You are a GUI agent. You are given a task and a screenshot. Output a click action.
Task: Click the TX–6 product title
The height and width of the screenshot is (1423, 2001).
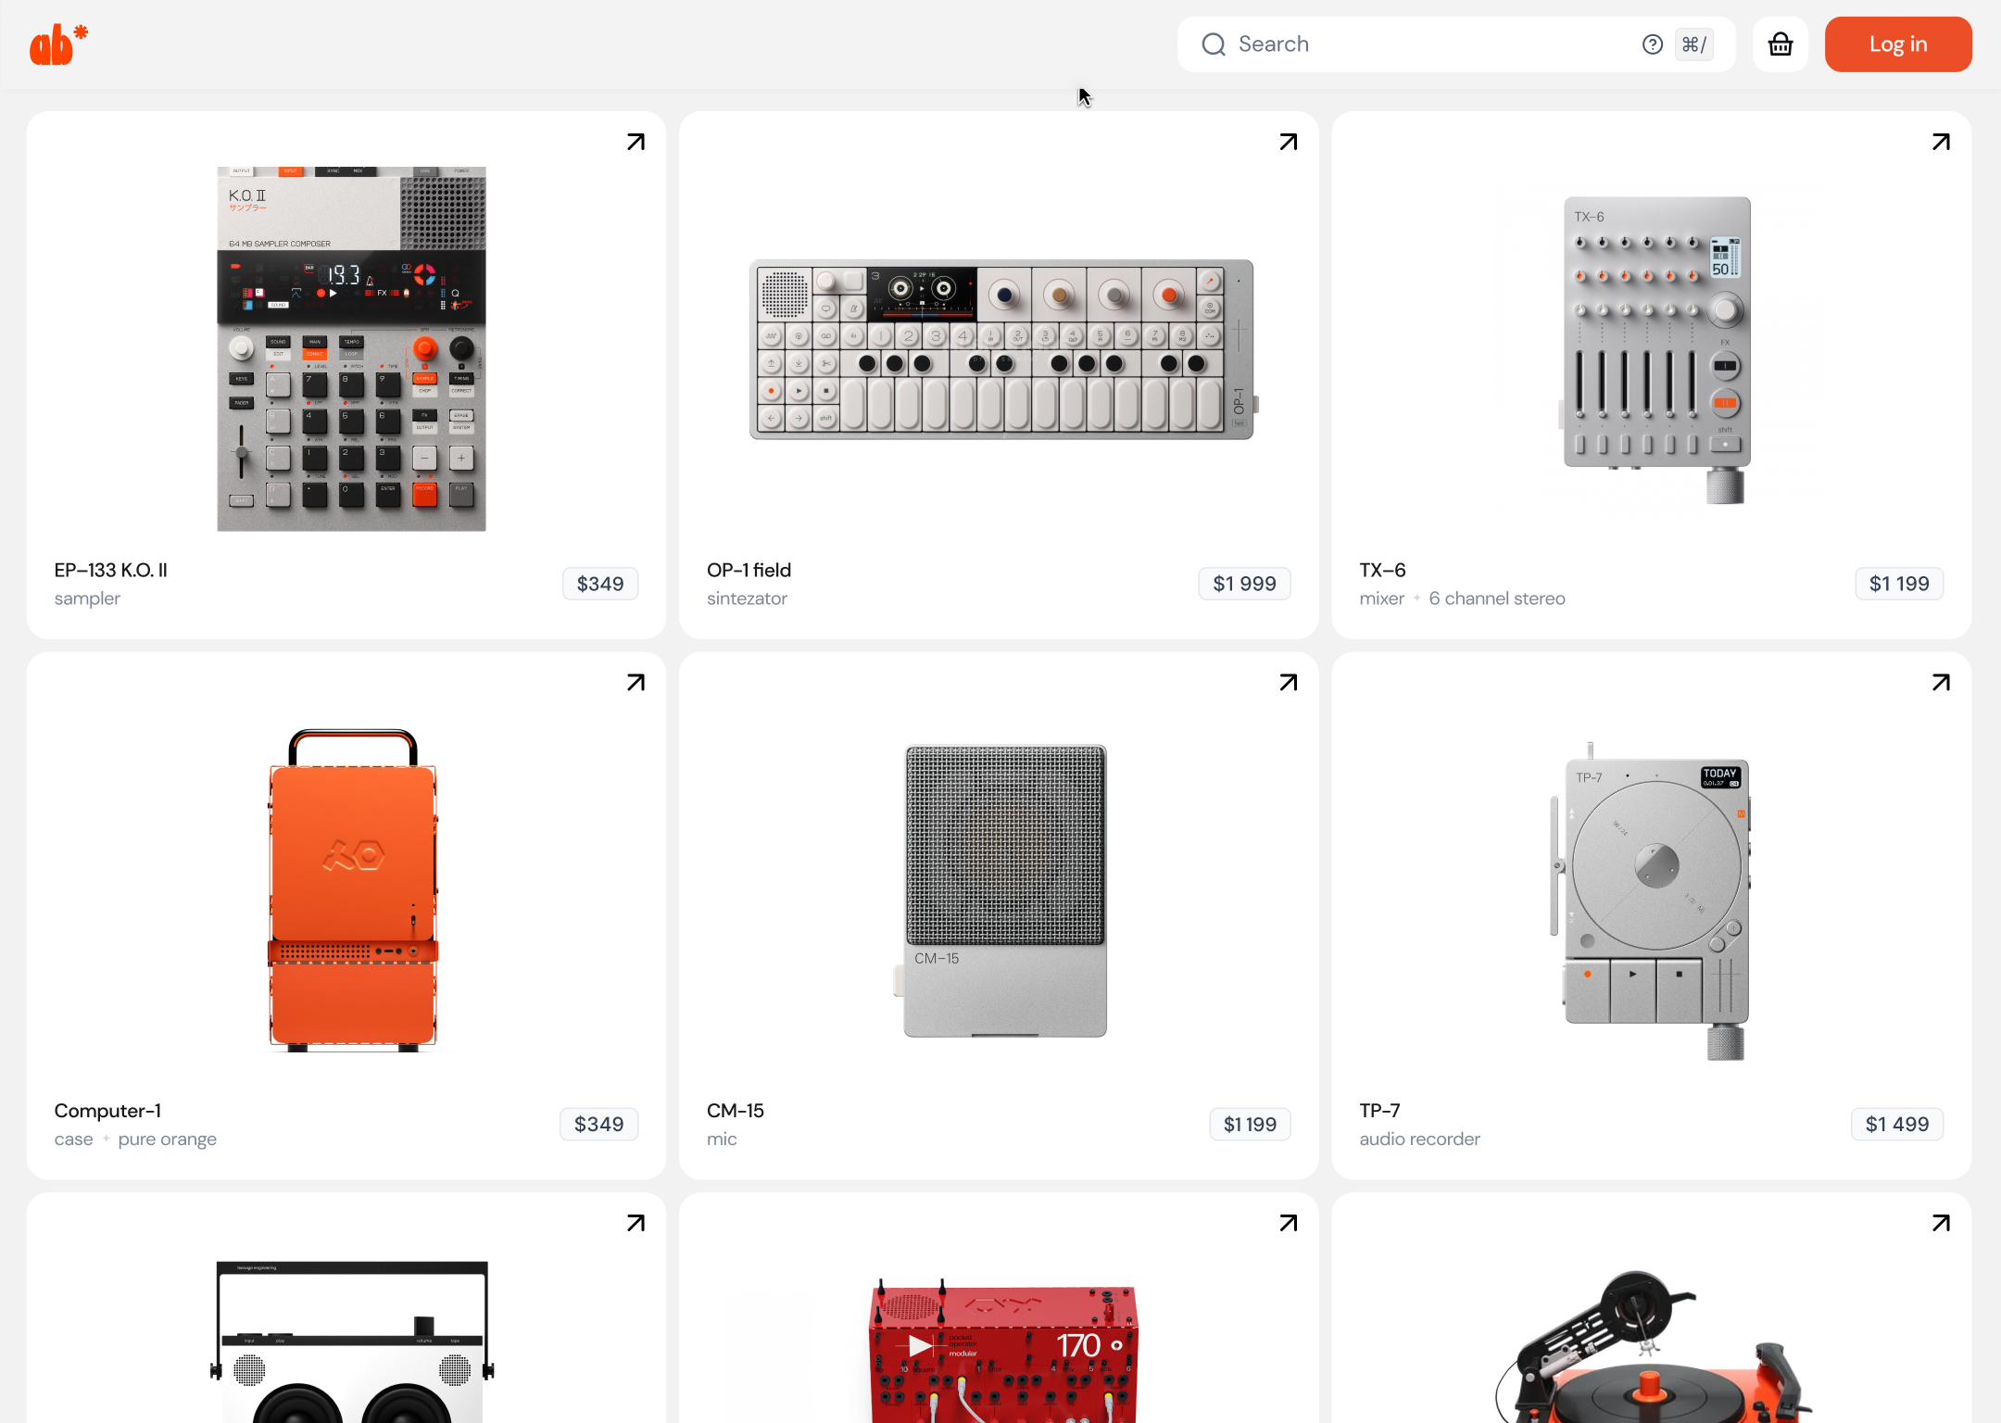pos(1382,570)
